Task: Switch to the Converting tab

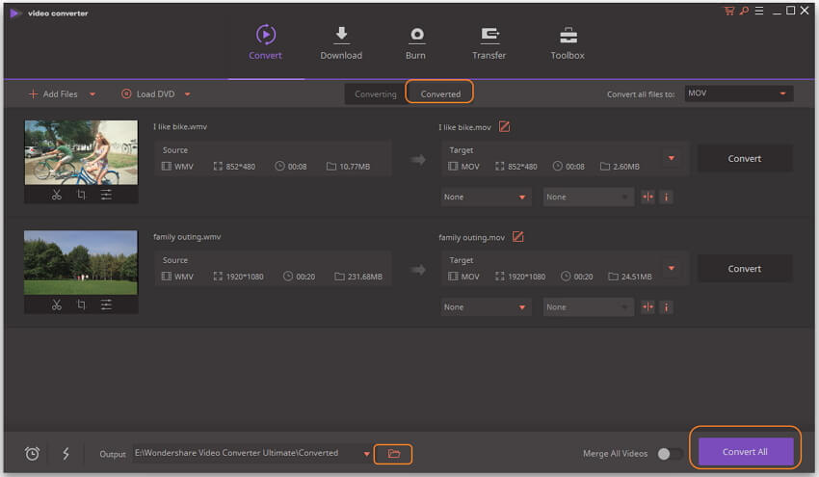Action: click(376, 94)
